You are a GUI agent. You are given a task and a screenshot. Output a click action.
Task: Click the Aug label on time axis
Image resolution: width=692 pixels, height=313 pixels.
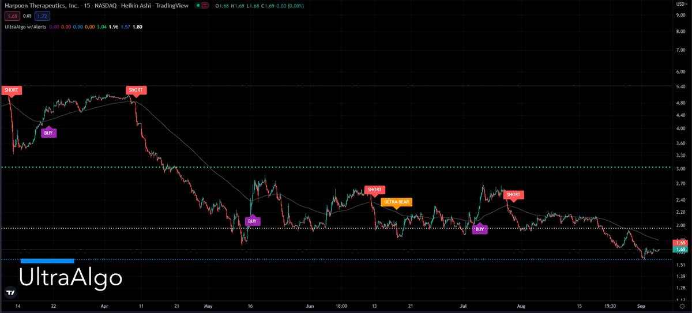pyautogui.click(x=522, y=307)
